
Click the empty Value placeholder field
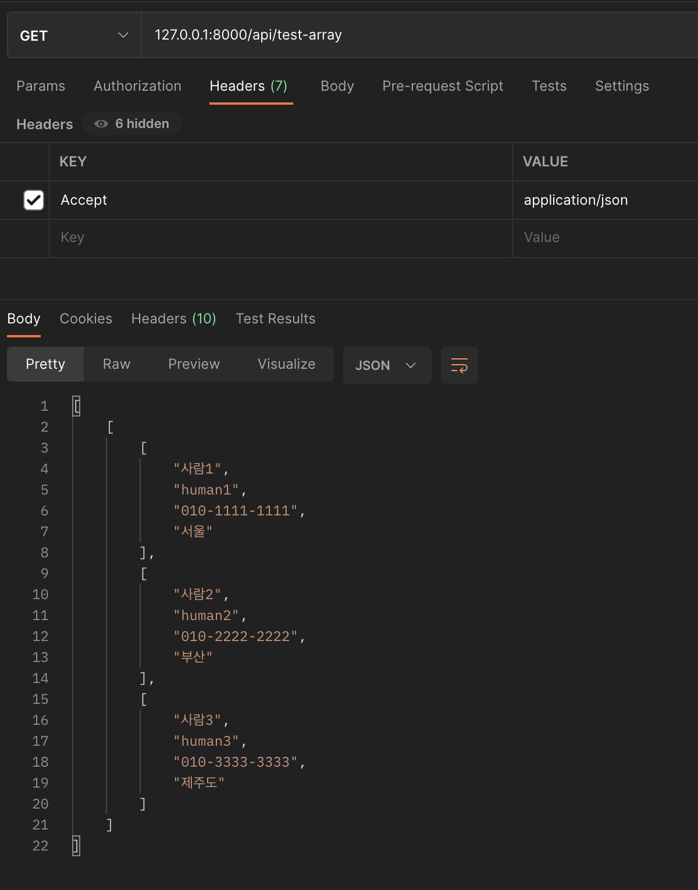click(x=605, y=238)
